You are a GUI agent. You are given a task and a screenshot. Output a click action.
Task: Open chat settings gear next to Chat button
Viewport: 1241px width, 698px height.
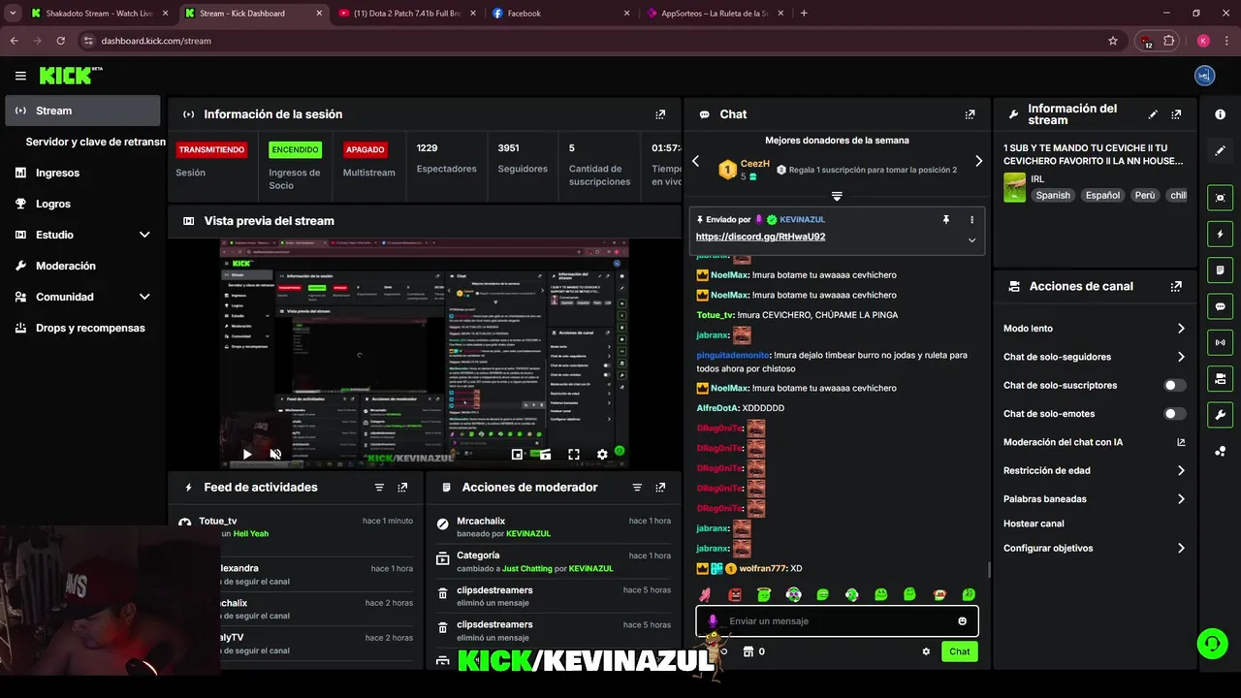(926, 651)
